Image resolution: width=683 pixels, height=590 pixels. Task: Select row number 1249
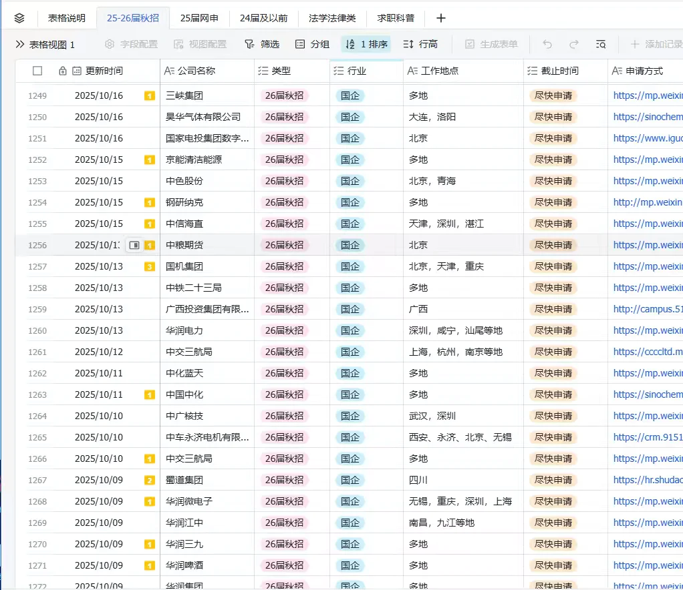pos(37,96)
